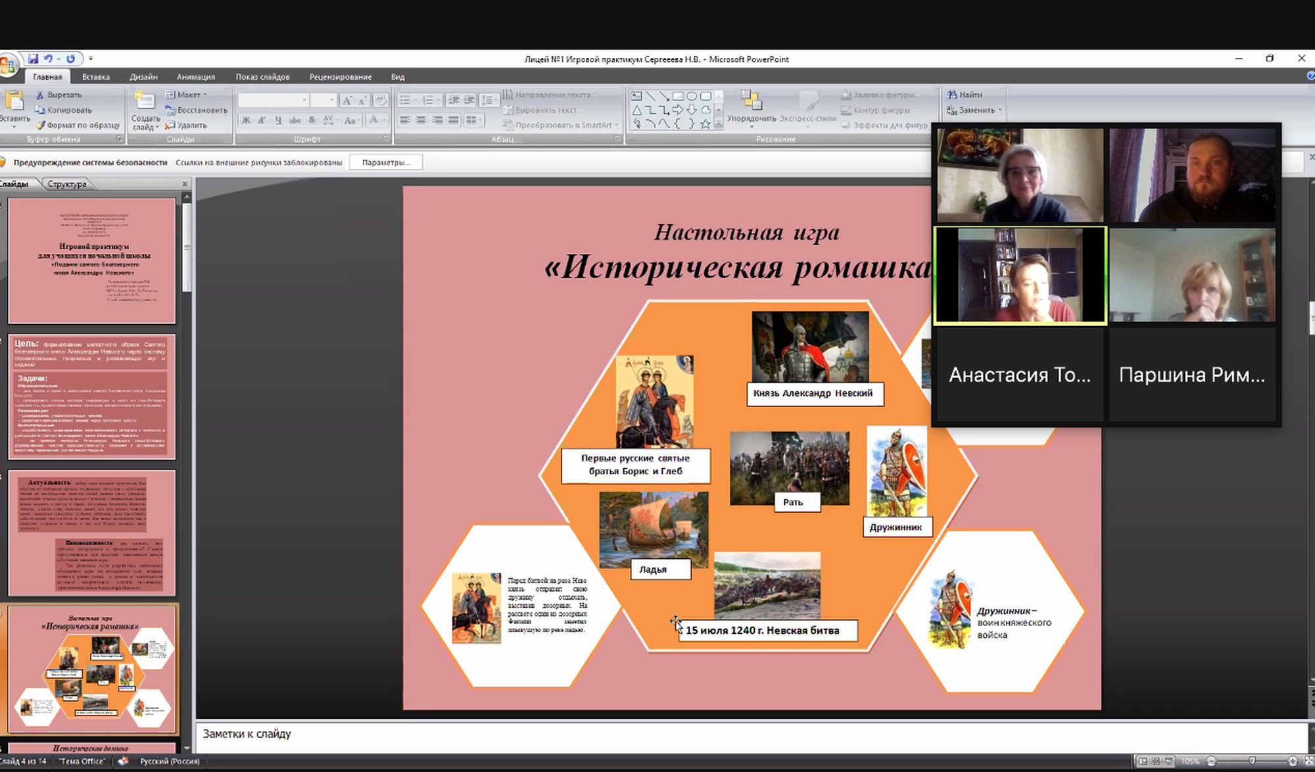This screenshot has width=1315, height=772.
Task: Toggle bold (Ж) formatting
Action: point(246,120)
